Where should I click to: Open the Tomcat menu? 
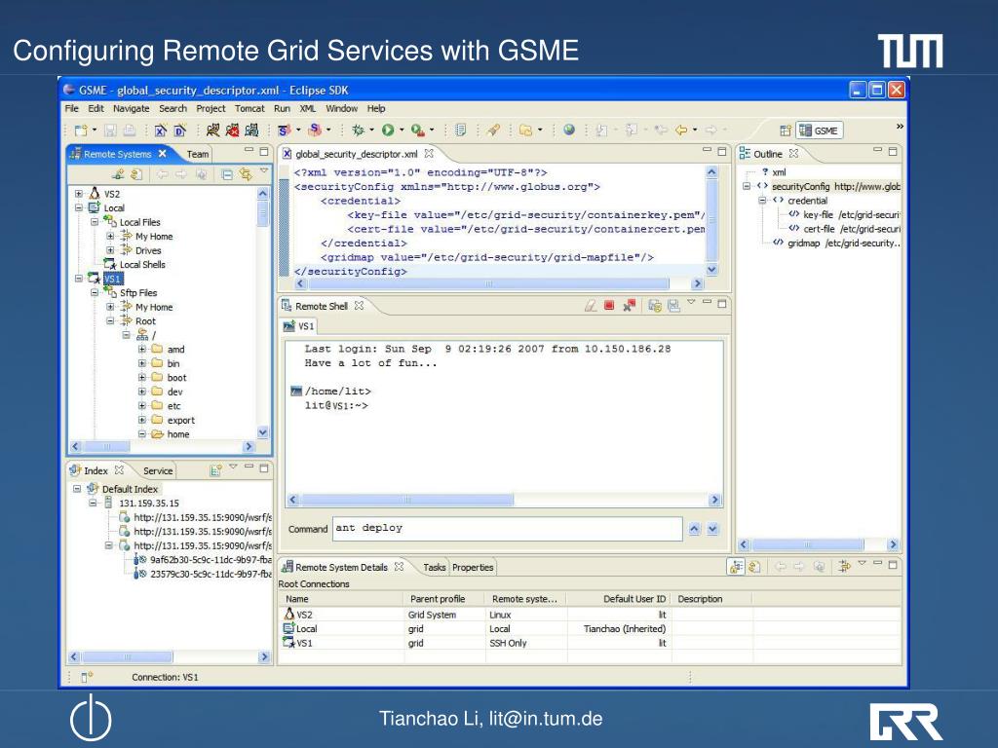[x=249, y=109]
